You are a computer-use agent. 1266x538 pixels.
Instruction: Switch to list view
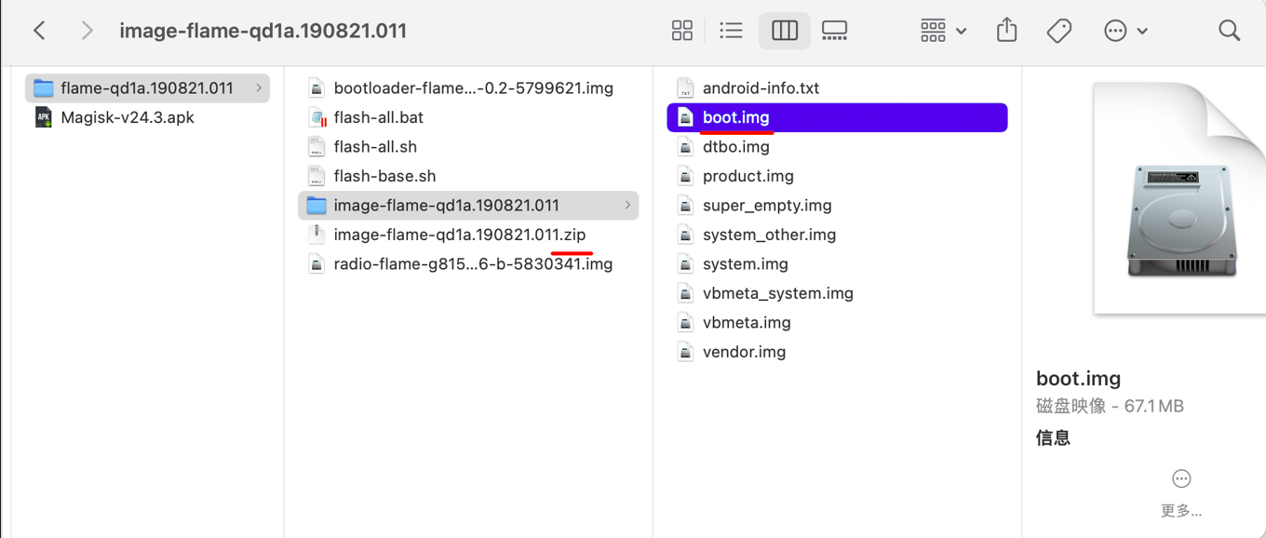[x=732, y=31]
